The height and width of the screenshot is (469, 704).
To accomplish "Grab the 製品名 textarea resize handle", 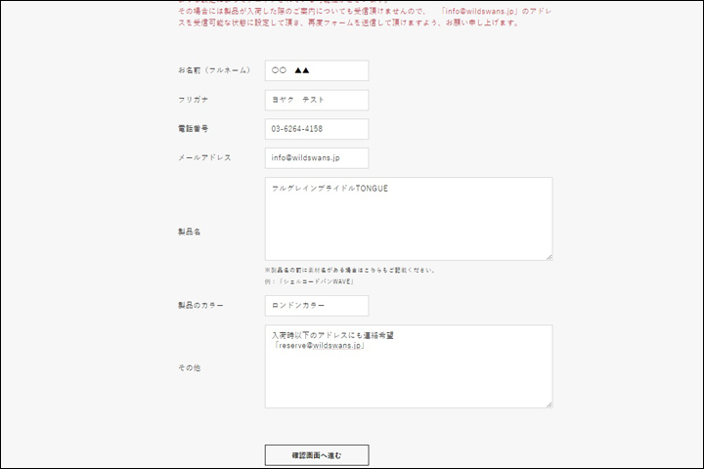I will click(x=548, y=256).
